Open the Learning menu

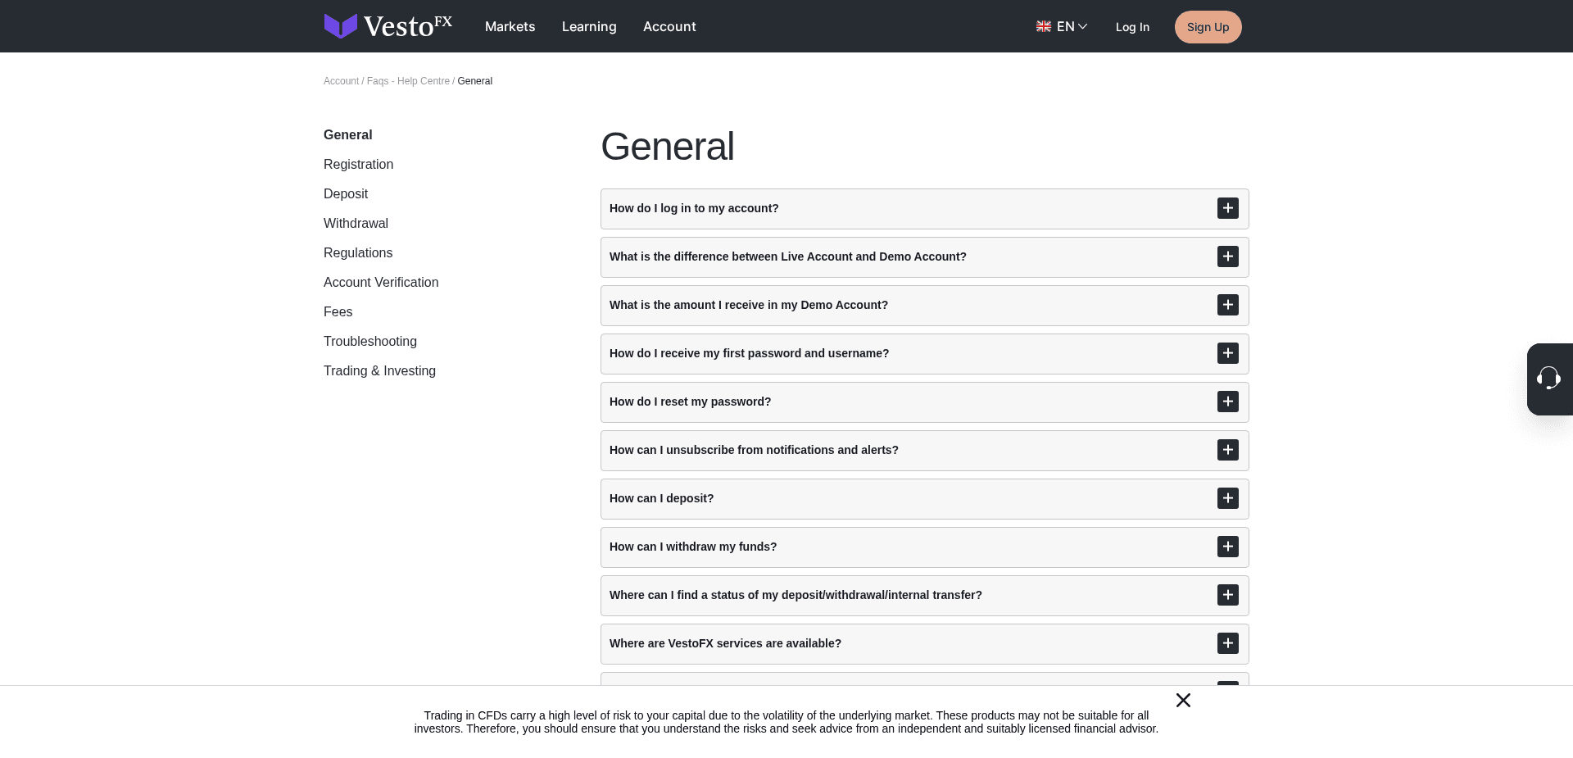[589, 26]
